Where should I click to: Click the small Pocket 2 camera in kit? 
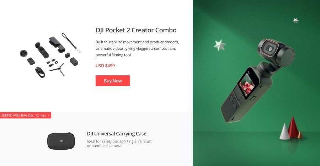click(42, 50)
